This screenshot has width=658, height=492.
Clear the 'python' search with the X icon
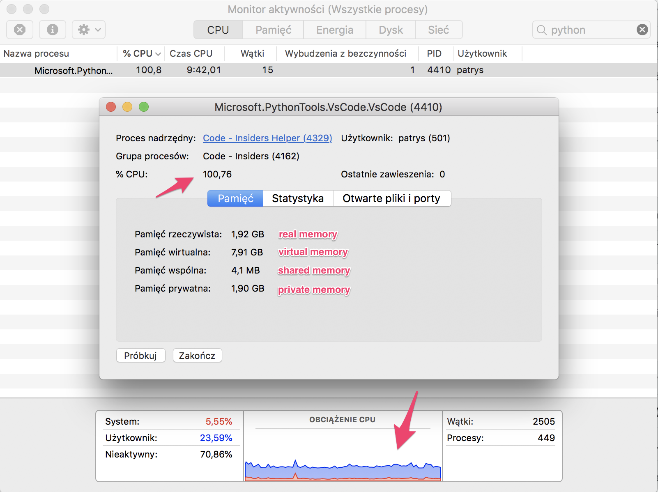[642, 29]
